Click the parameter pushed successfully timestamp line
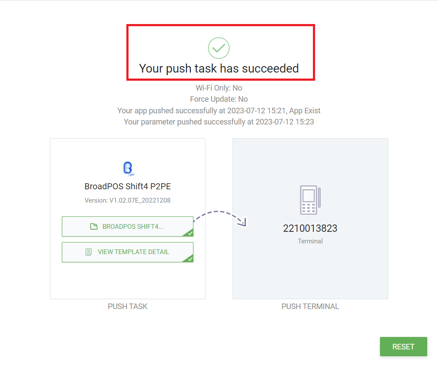Viewport: 438px width, 367px height. click(219, 122)
